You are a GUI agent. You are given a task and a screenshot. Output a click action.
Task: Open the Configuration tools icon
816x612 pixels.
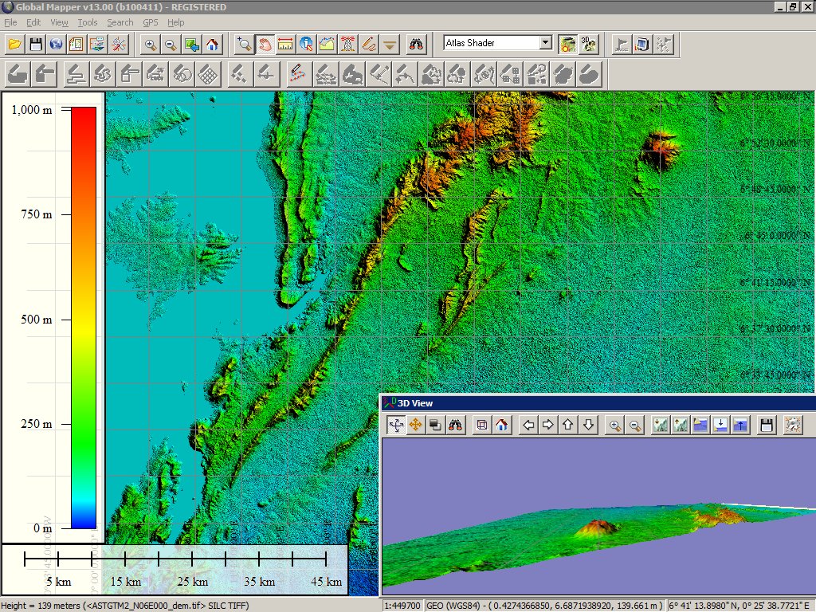[119, 44]
